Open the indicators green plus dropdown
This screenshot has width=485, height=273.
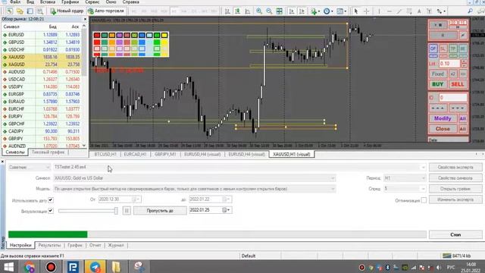click(315, 11)
